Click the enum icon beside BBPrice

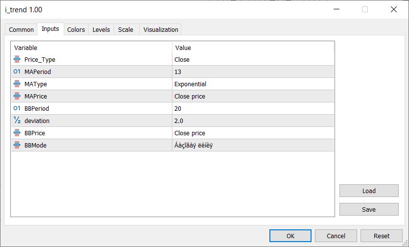17,133
